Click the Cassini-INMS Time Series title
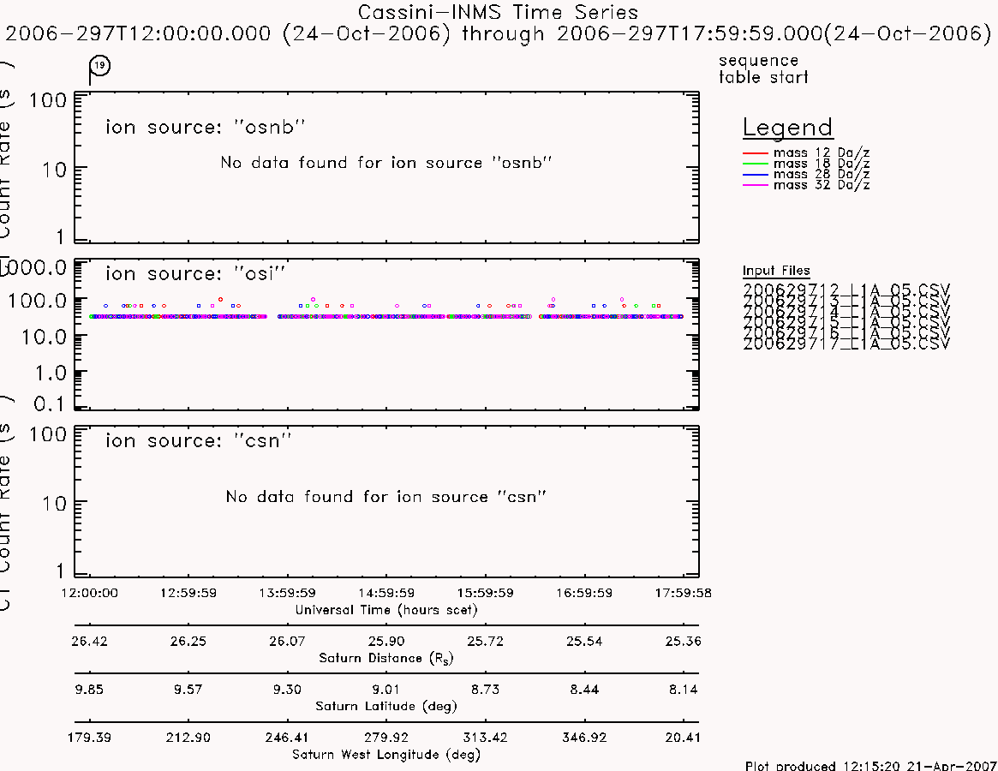Image resolution: width=998 pixels, height=771 pixels. click(498, 12)
